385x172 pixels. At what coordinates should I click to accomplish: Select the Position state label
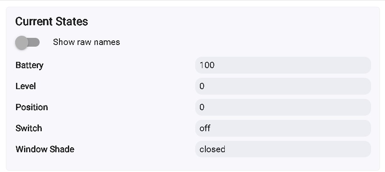[x=32, y=107]
